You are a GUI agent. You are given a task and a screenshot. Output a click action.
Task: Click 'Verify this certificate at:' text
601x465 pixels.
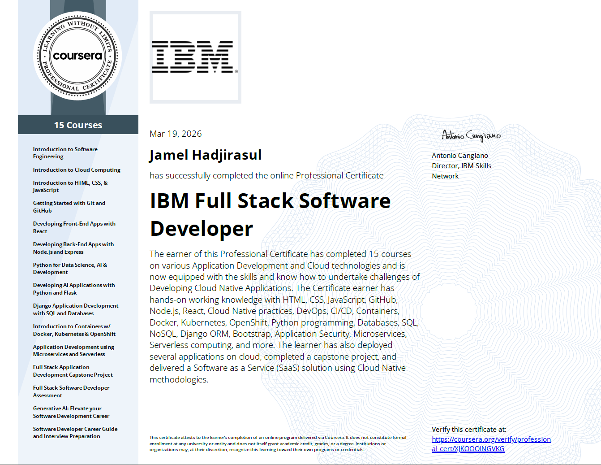pos(468,429)
